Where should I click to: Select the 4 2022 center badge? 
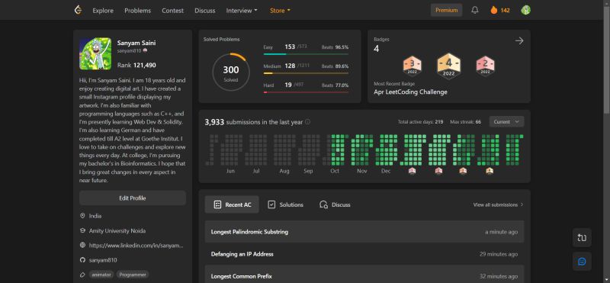click(448, 66)
